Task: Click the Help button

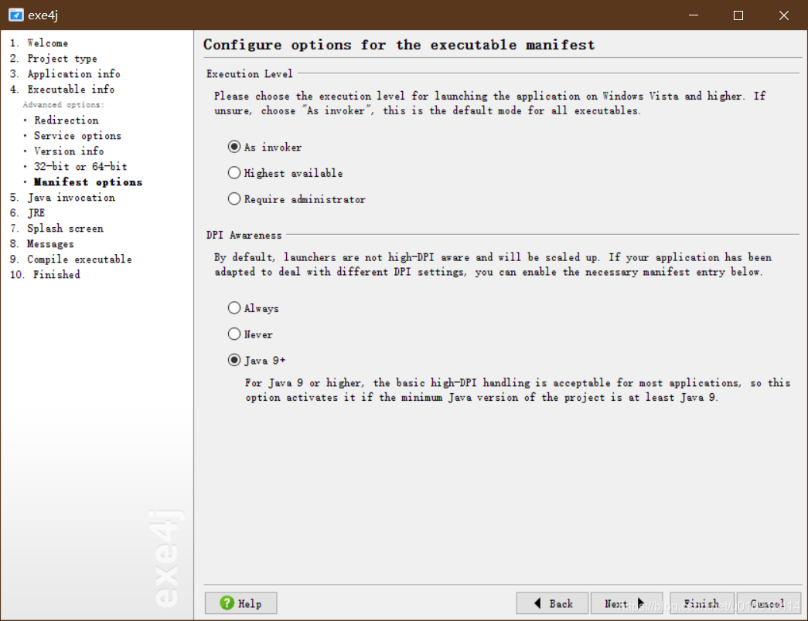Action: [x=240, y=603]
